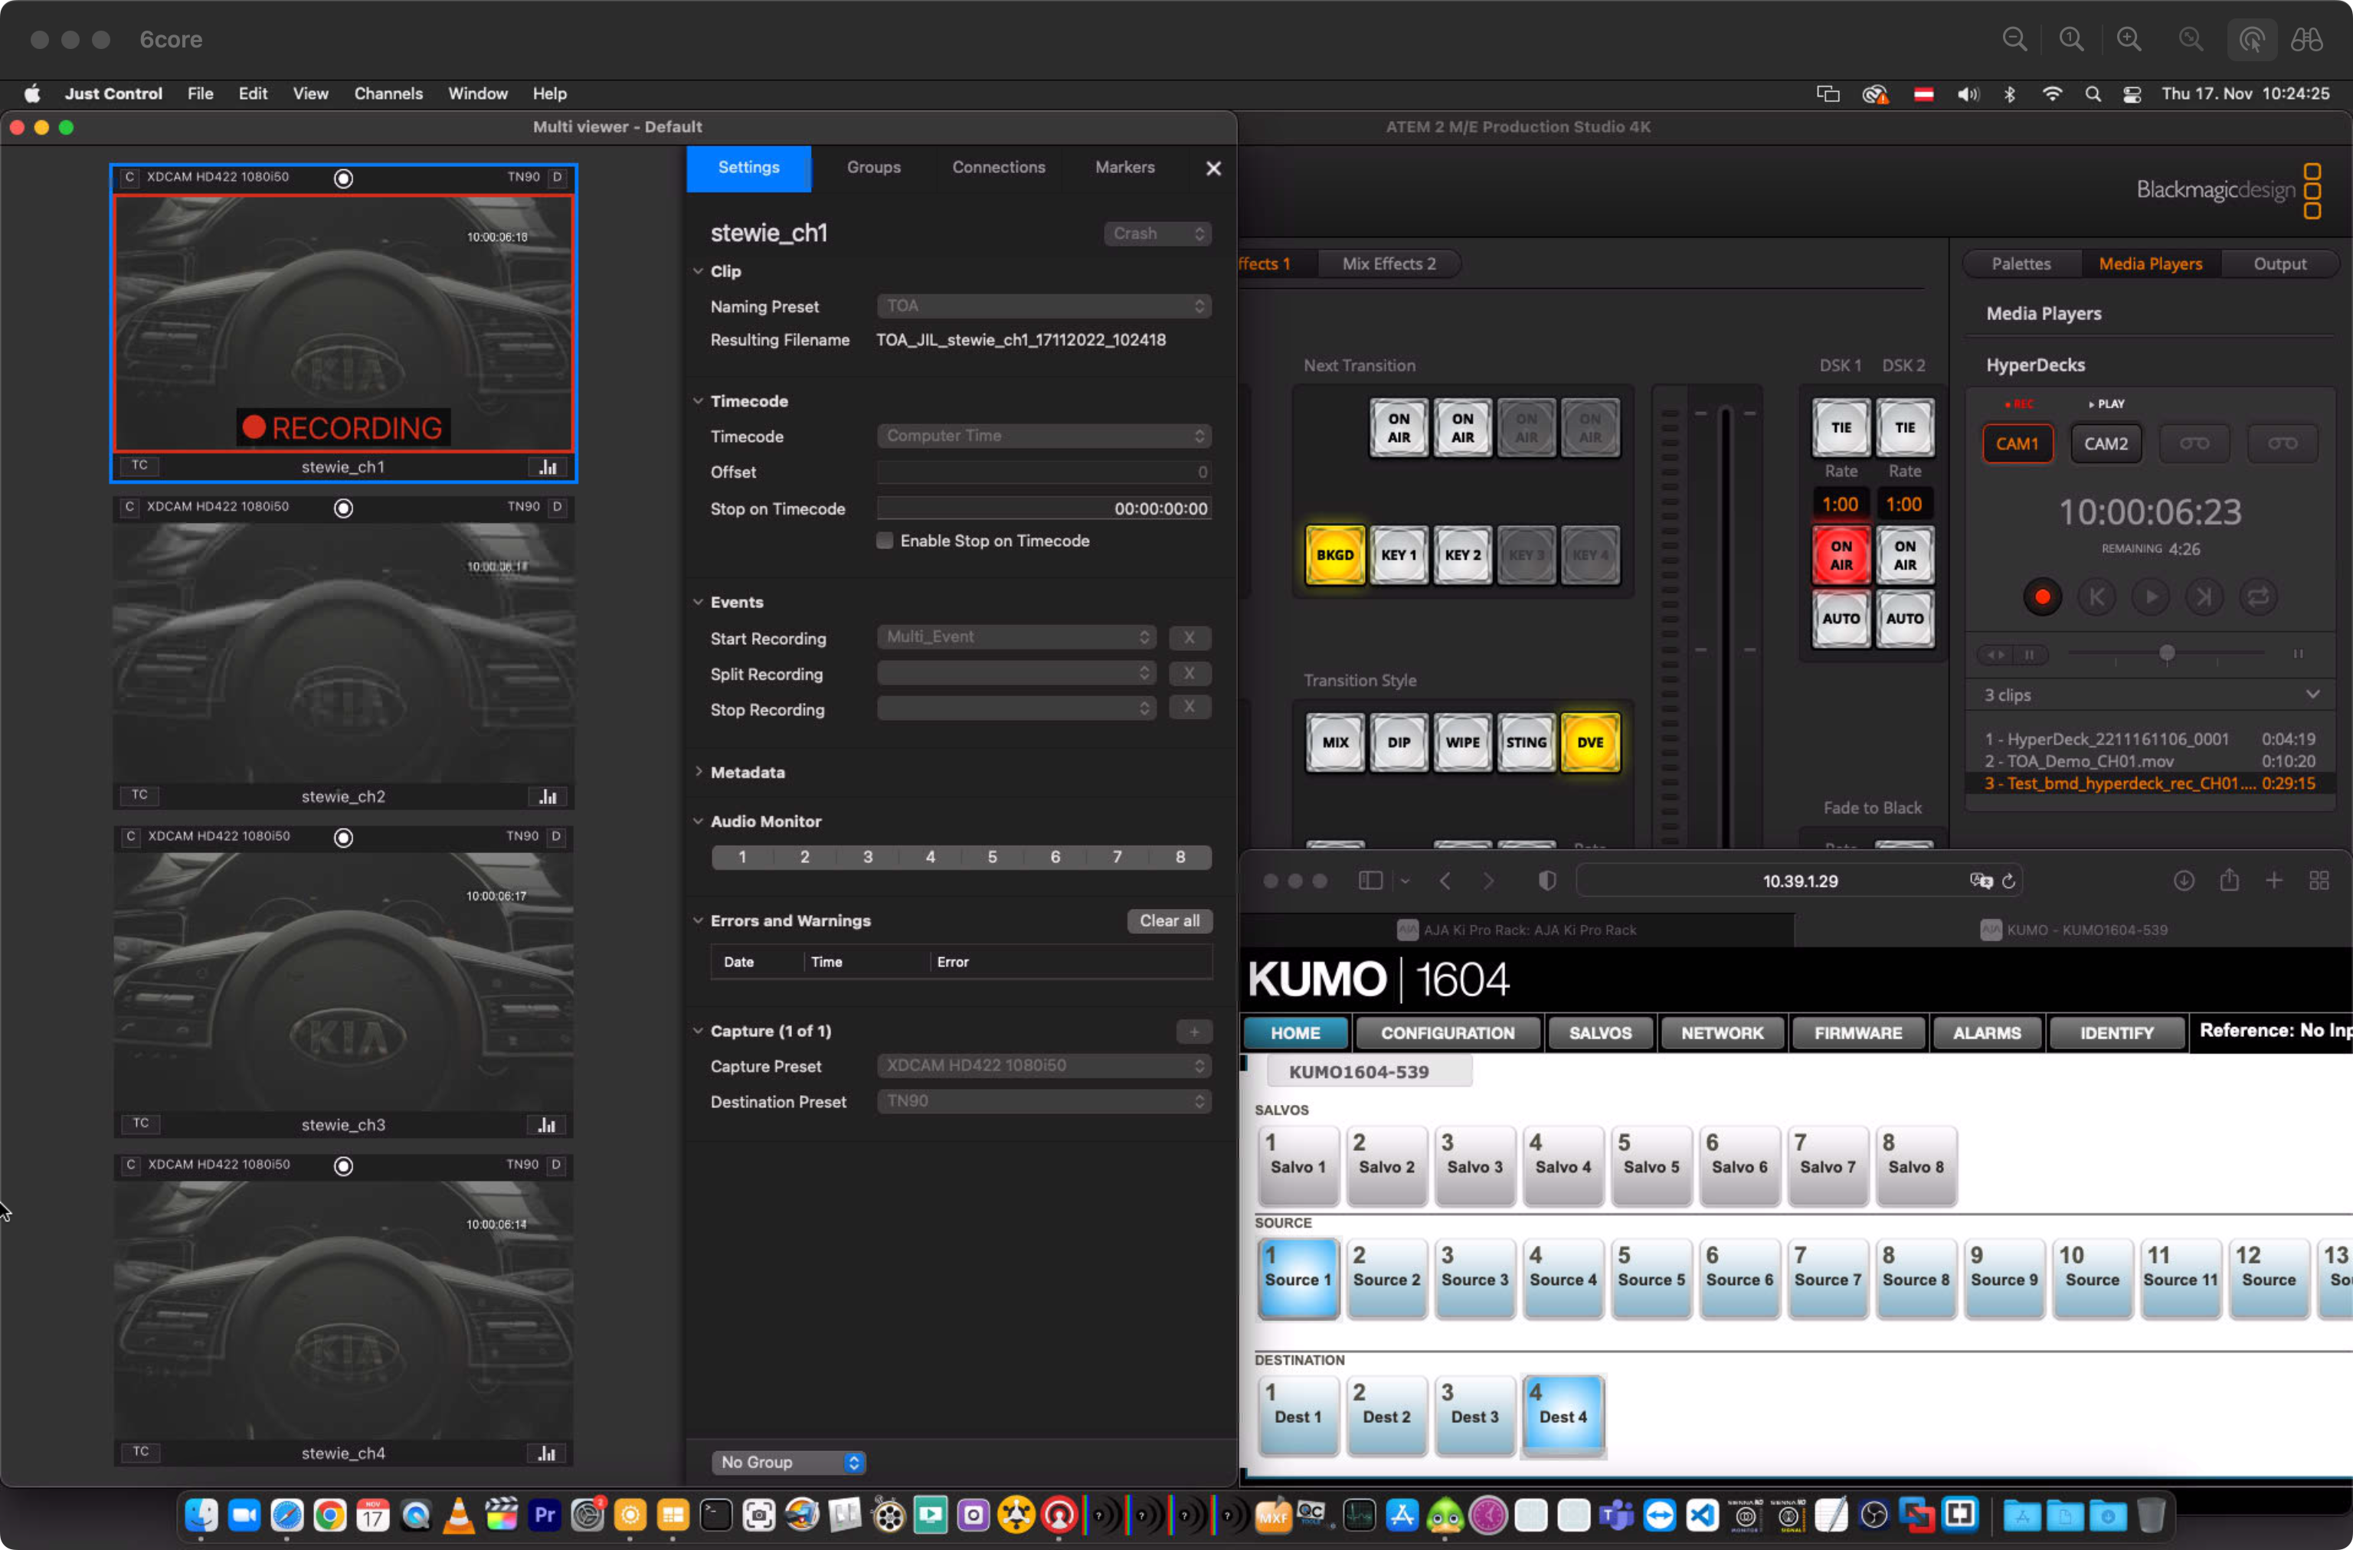2353x1550 pixels.
Task: Click the Safari share icon
Action: pos(2230,880)
